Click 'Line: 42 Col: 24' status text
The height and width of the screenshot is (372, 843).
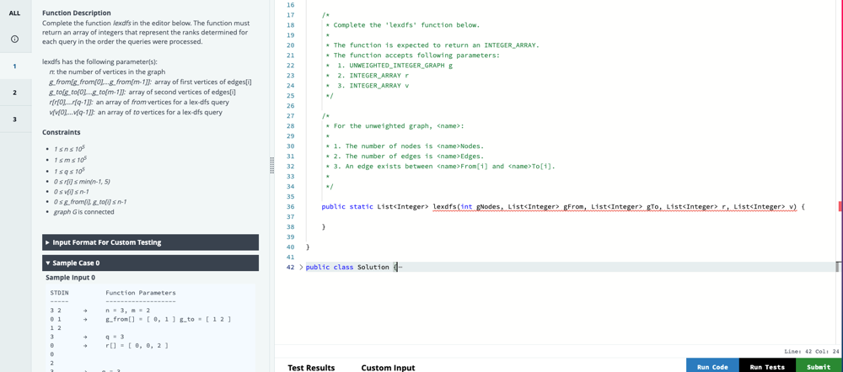tap(811, 351)
